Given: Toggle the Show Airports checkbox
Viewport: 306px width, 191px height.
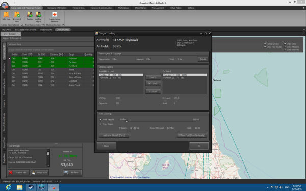Looking at the screenshot, I should [x=285, y=50].
